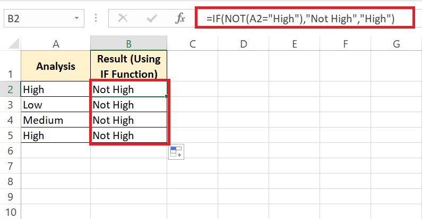Select column E header
This screenshot has width=422, height=219.
click(294, 44)
